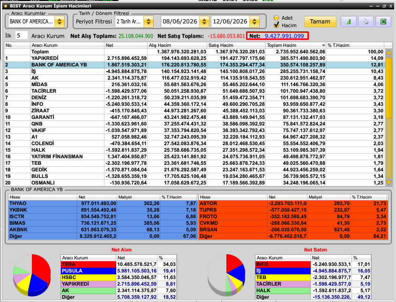This screenshot has height=302, width=396.
Task: Sort by Net column header in main table
Action: [126, 45]
